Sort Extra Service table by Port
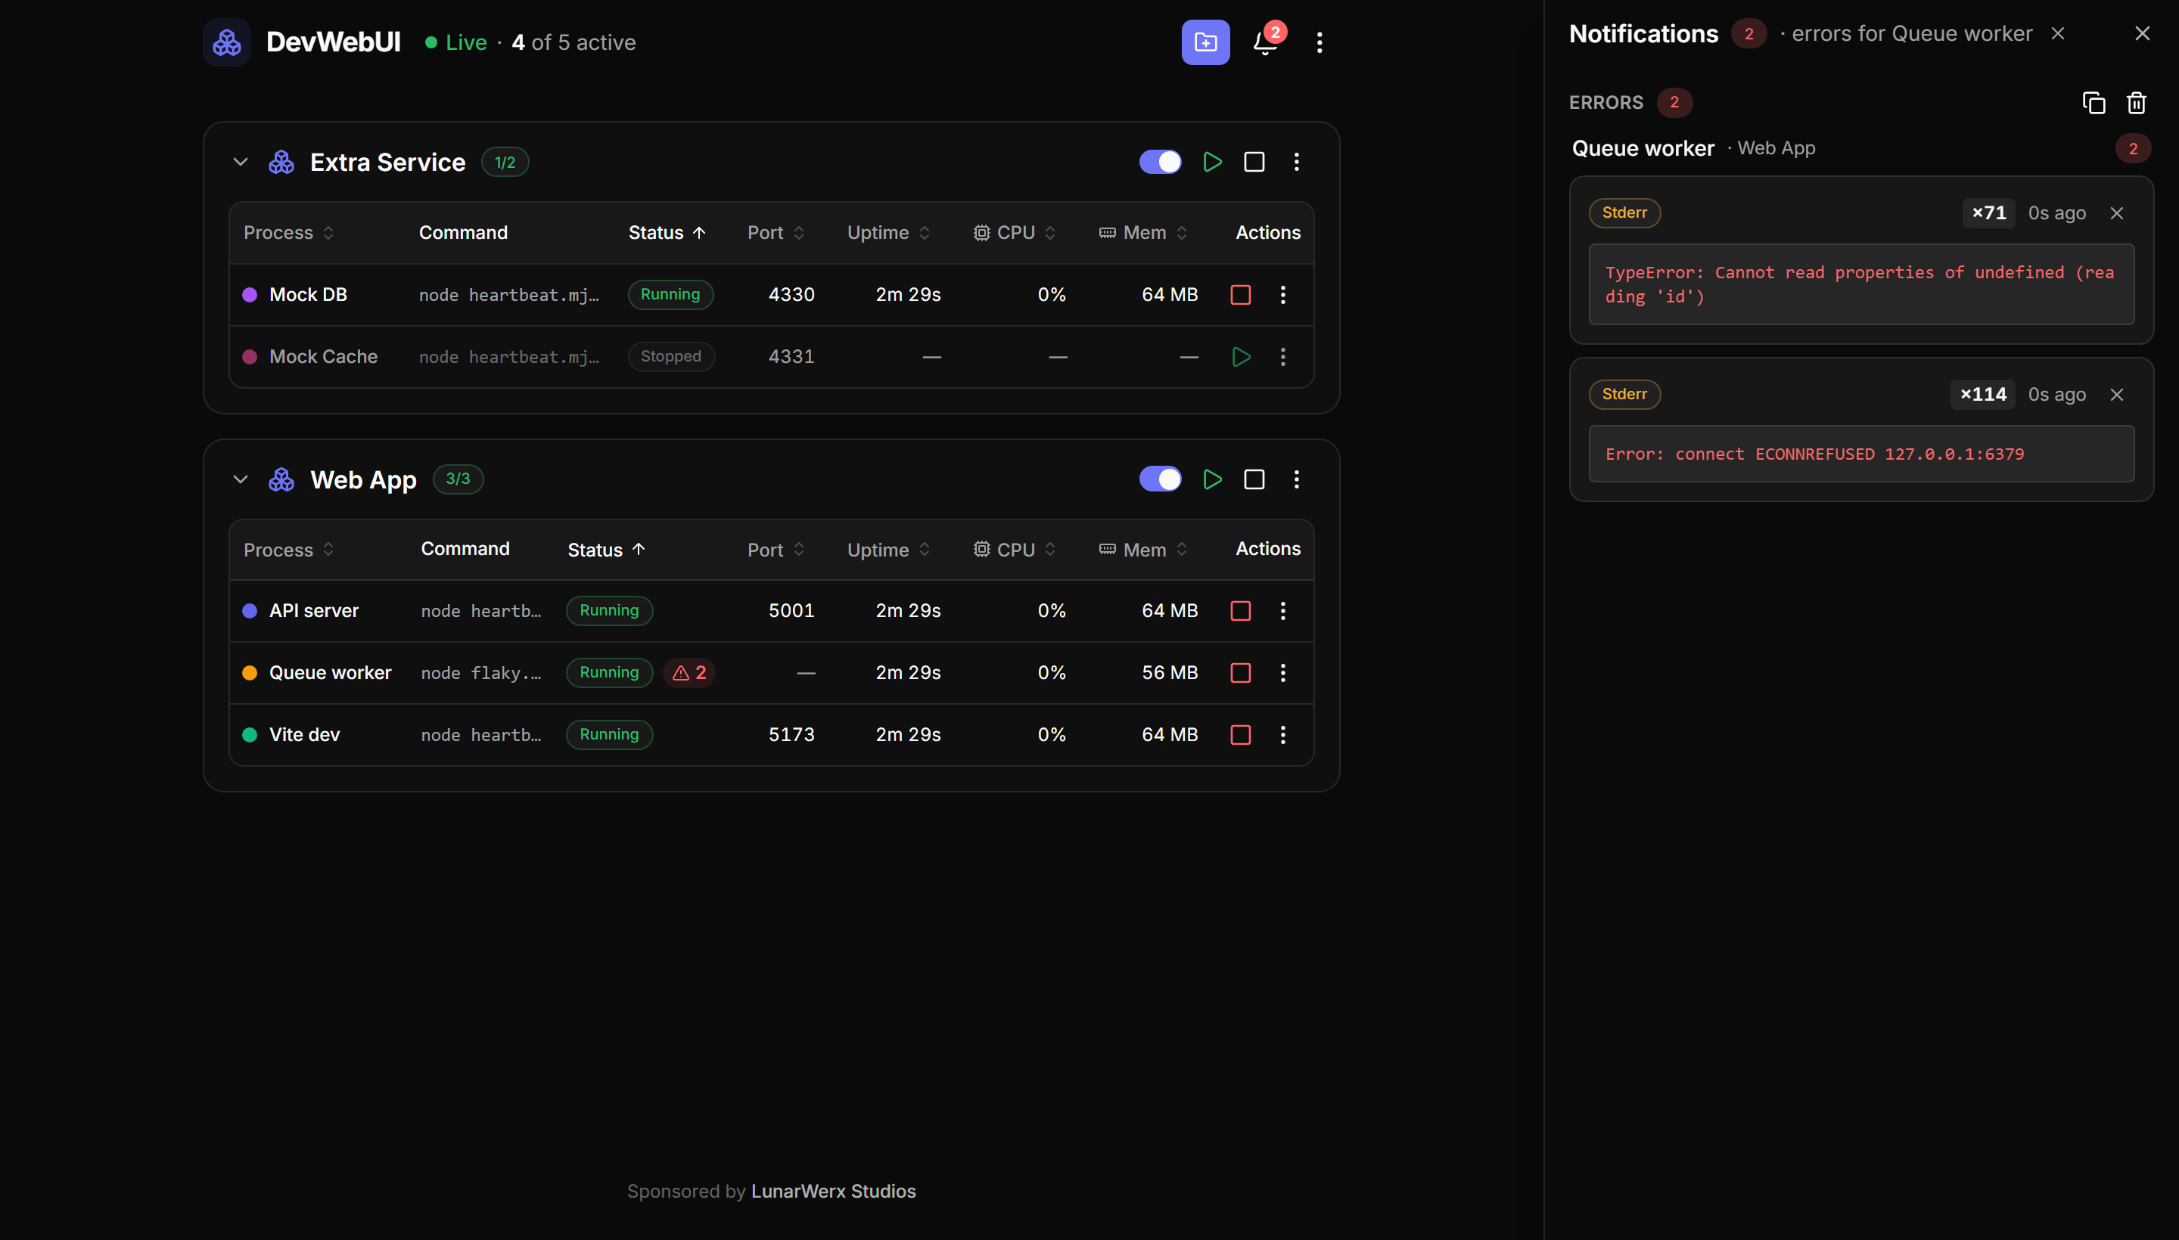2179x1240 pixels. pyautogui.click(x=776, y=233)
